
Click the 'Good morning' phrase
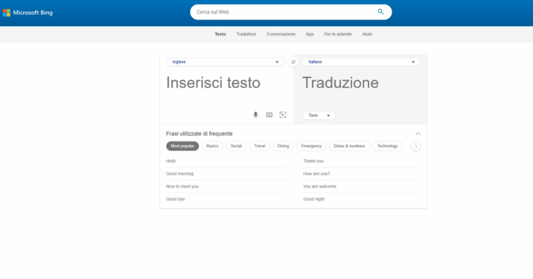point(180,174)
